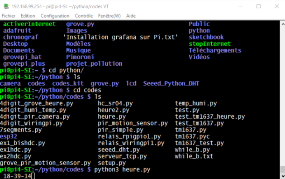Click 4digit_grove_heure.py file name
This screenshot has height=179, width=285.
click(x=37, y=103)
